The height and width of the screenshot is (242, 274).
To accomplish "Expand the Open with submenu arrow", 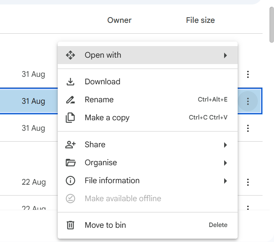I will [225, 55].
